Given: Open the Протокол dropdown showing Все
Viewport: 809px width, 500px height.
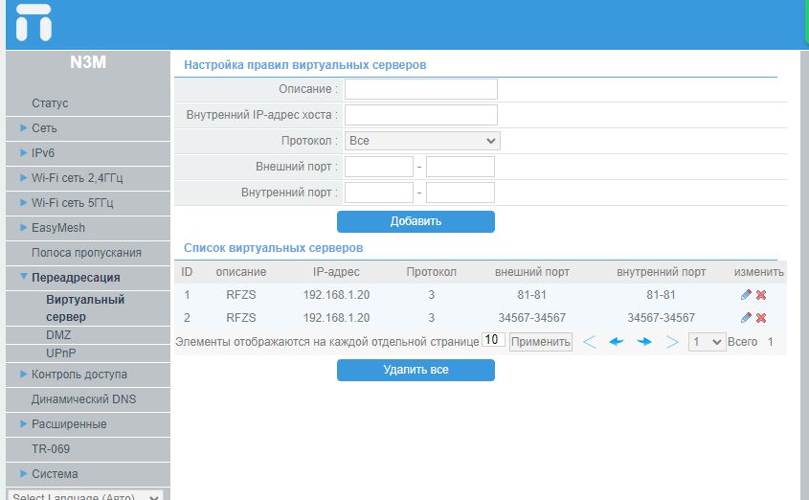Looking at the screenshot, I should (422, 141).
